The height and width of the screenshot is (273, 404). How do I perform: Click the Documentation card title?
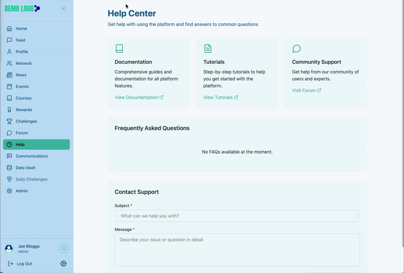point(133,62)
